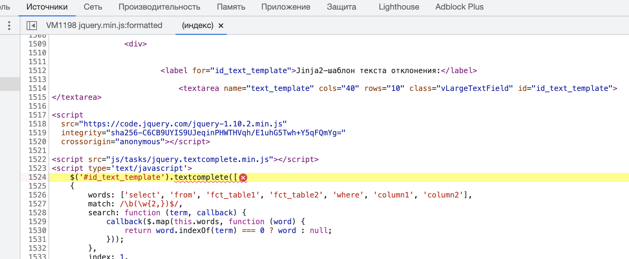629x259 pixels.
Task: Open the Lighthouse panel tab
Action: coord(399,7)
